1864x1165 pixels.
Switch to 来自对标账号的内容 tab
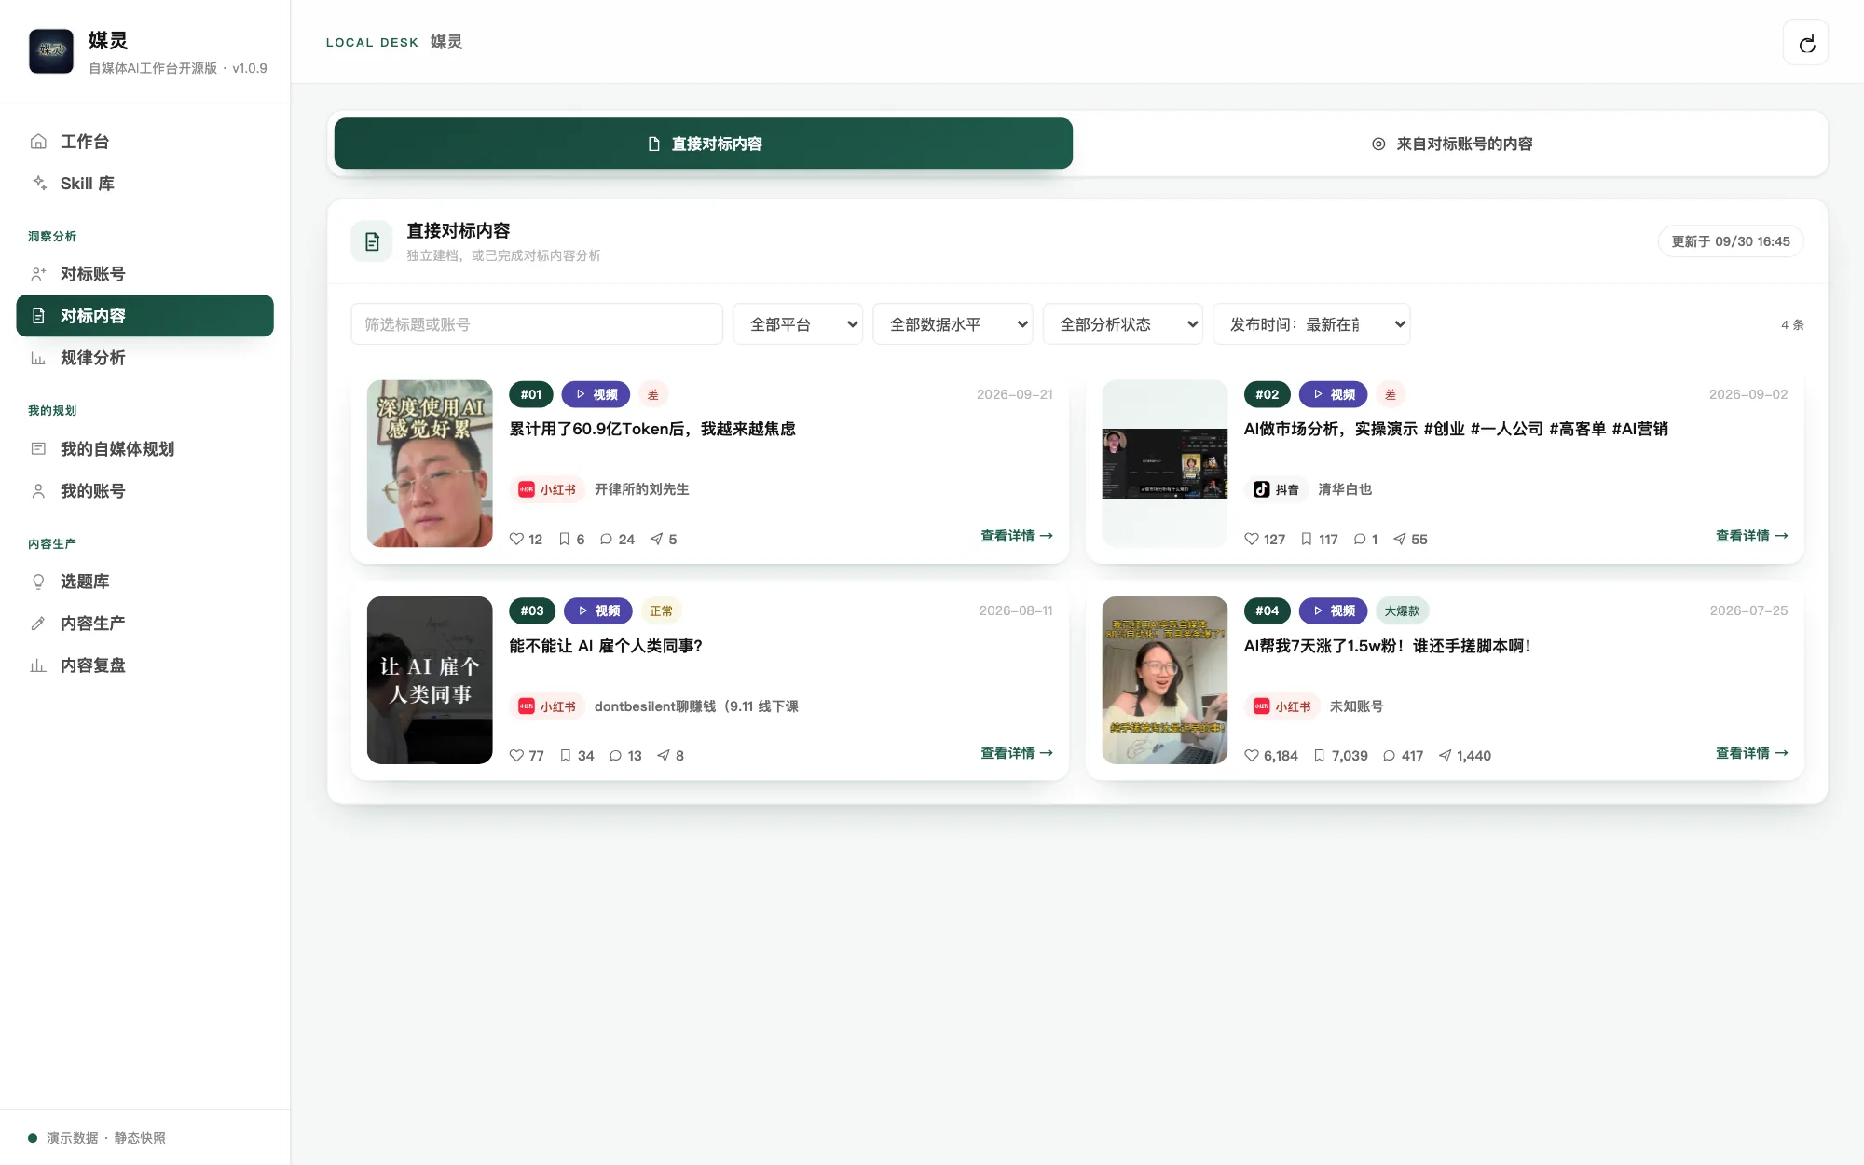tap(1451, 144)
